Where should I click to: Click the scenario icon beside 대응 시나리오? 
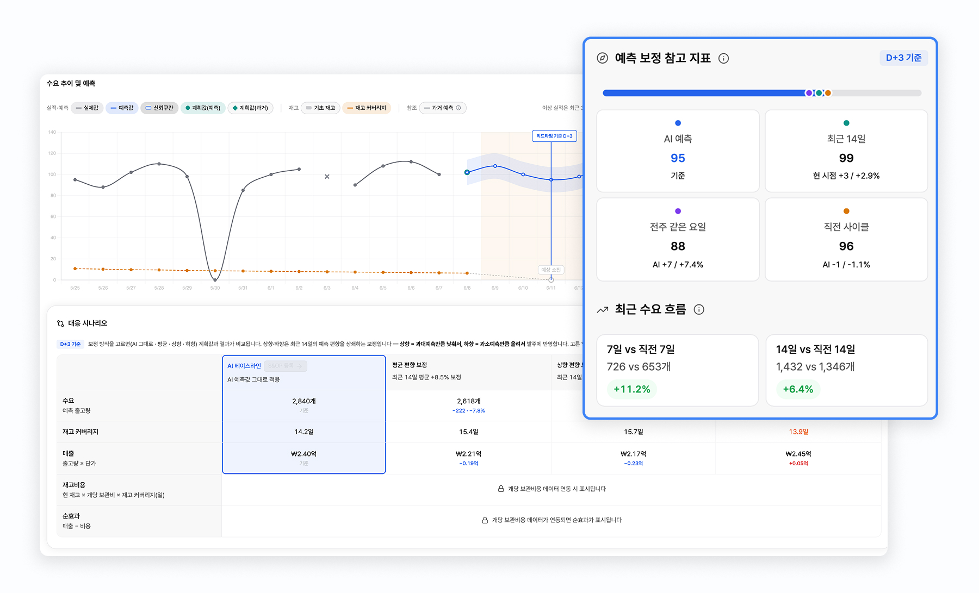[60, 323]
